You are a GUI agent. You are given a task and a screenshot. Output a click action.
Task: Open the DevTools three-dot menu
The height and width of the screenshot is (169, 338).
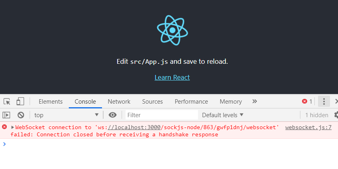click(x=324, y=101)
